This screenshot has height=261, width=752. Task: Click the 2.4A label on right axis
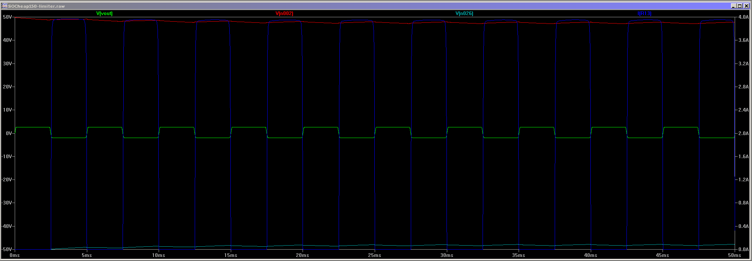click(x=744, y=110)
